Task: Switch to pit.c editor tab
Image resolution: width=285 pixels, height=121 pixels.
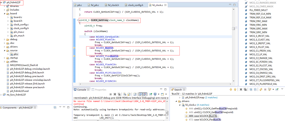Action: click(x=78, y=5)
